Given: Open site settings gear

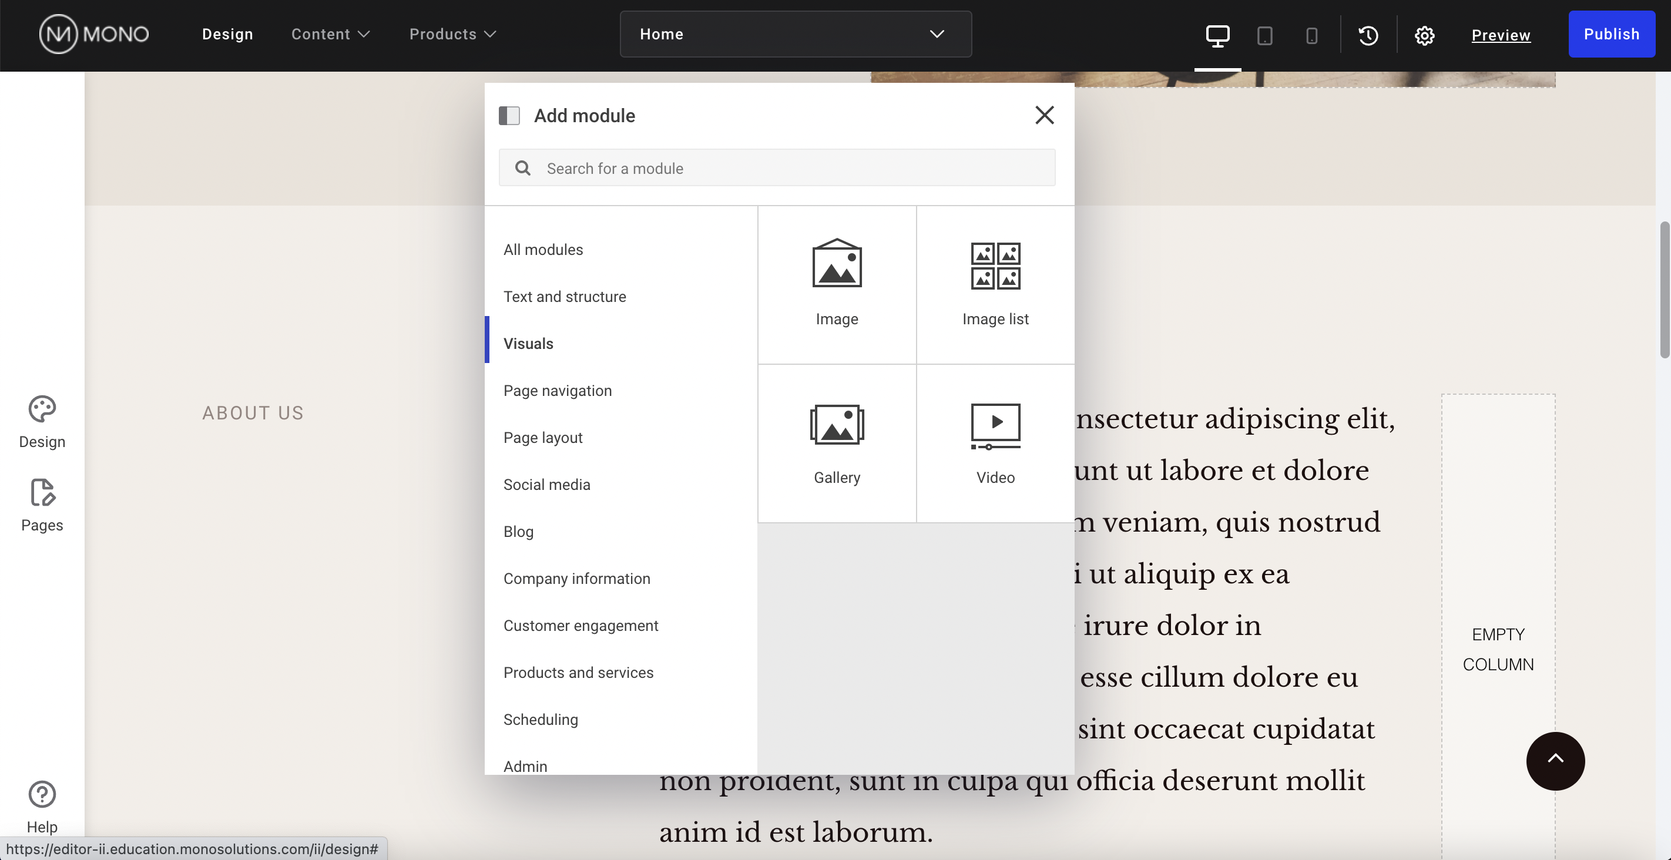Looking at the screenshot, I should 1424,35.
